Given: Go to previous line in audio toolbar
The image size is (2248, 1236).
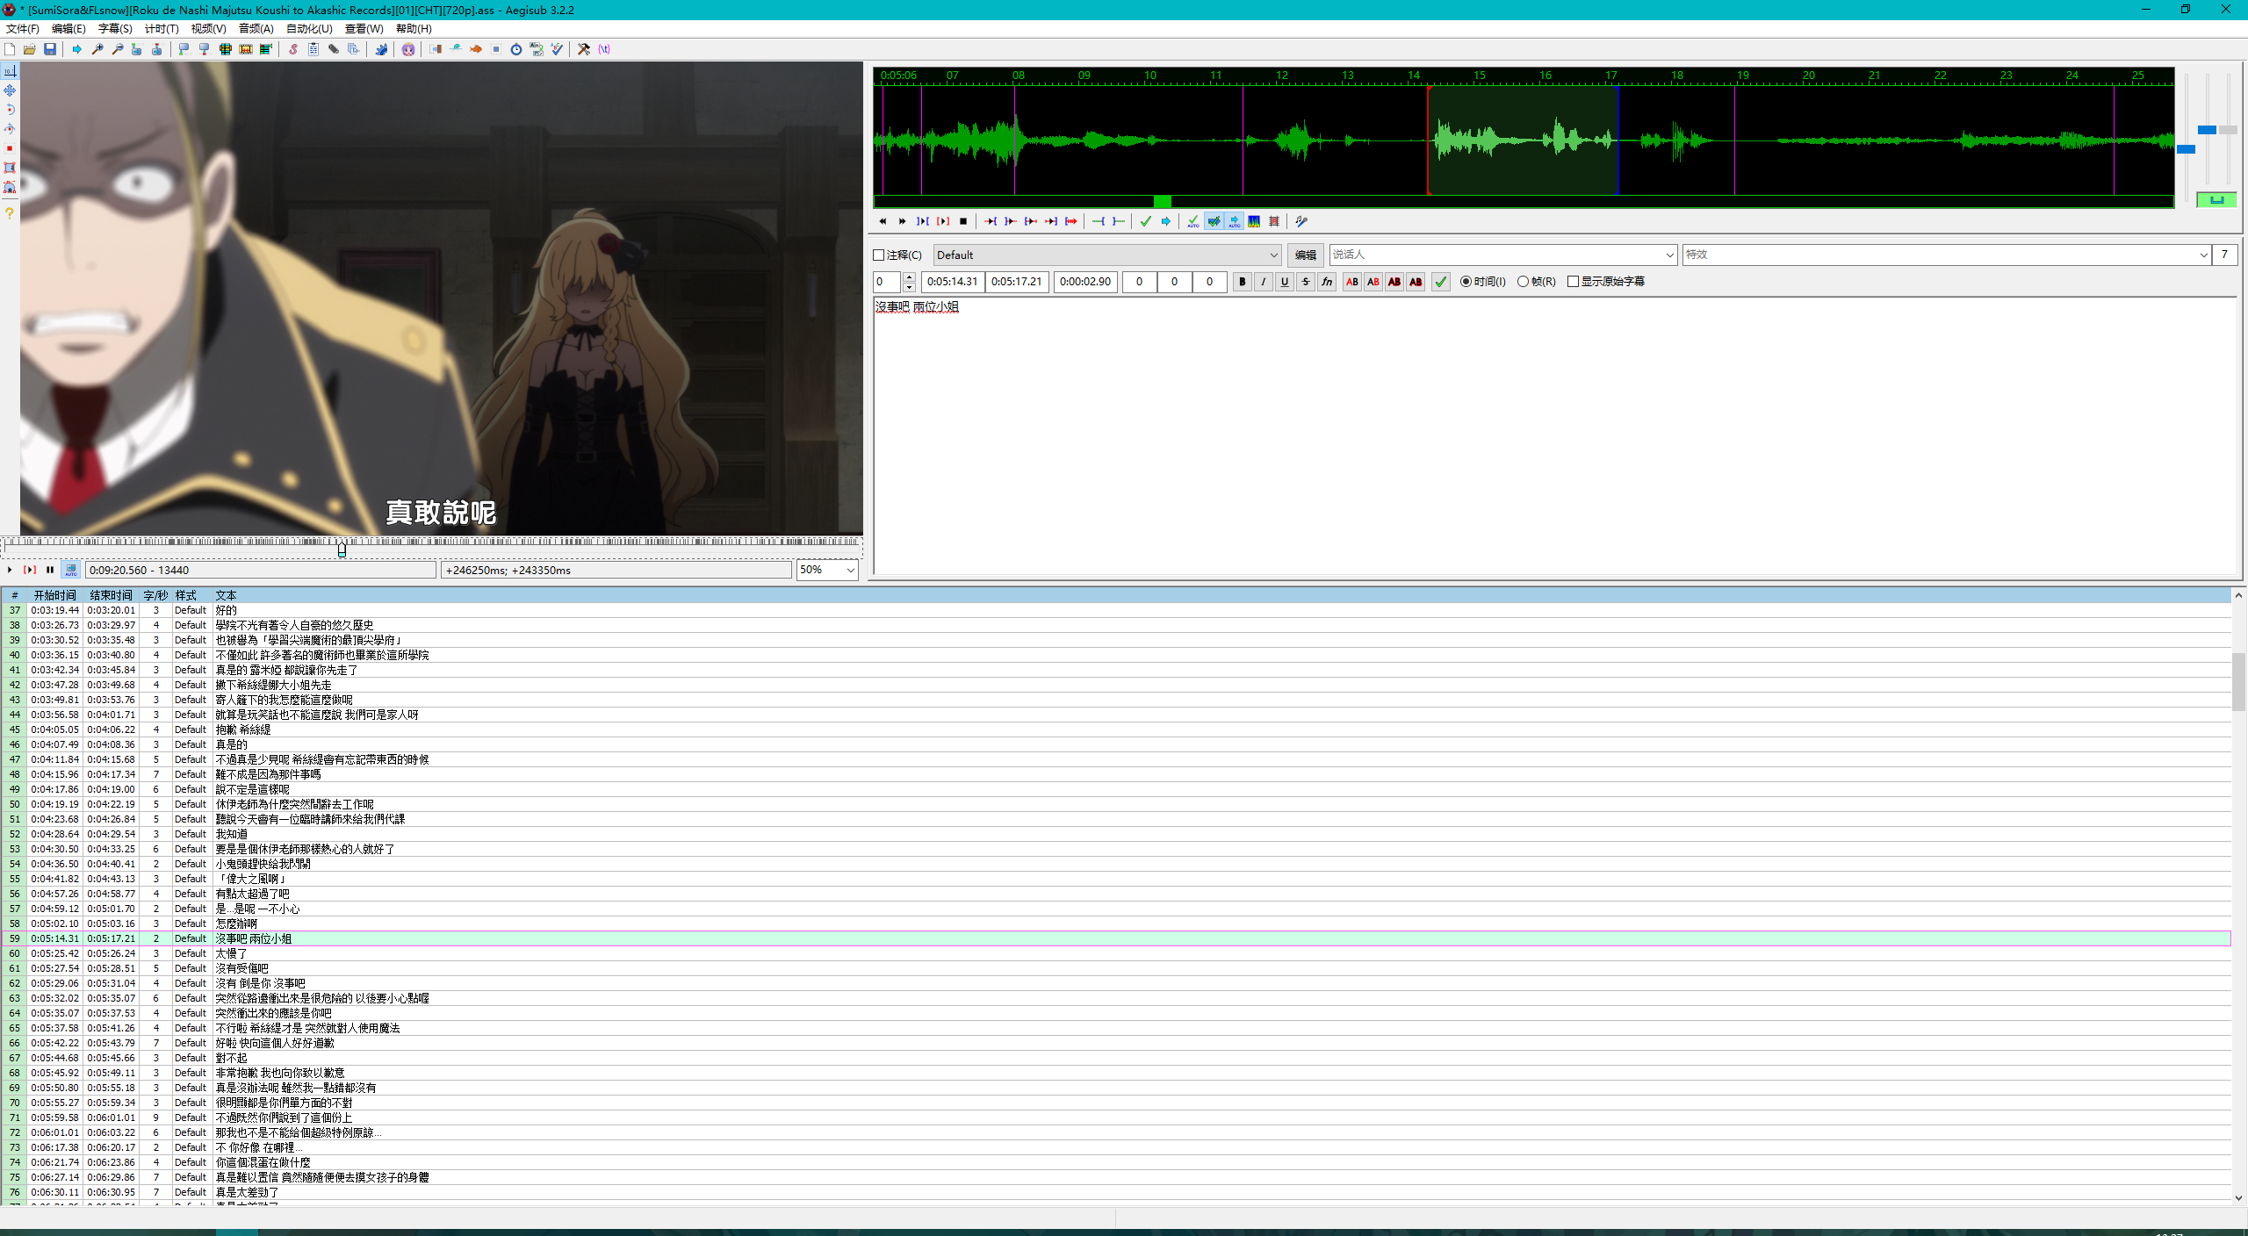Looking at the screenshot, I should pos(883,221).
